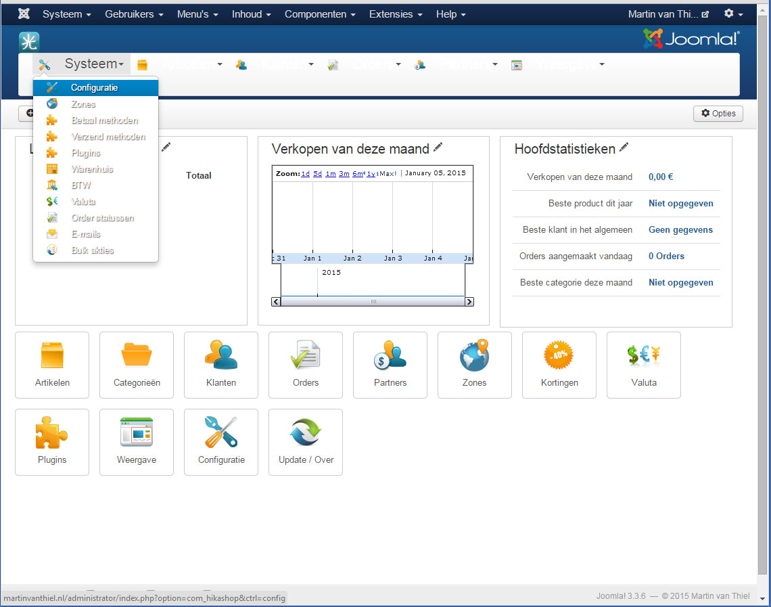The image size is (771, 607).
Task: Select BTW menu entry
Action: [x=95, y=185]
